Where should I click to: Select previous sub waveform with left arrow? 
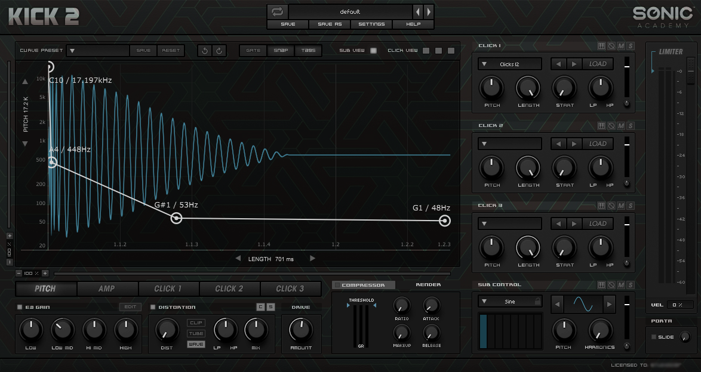coord(557,305)
